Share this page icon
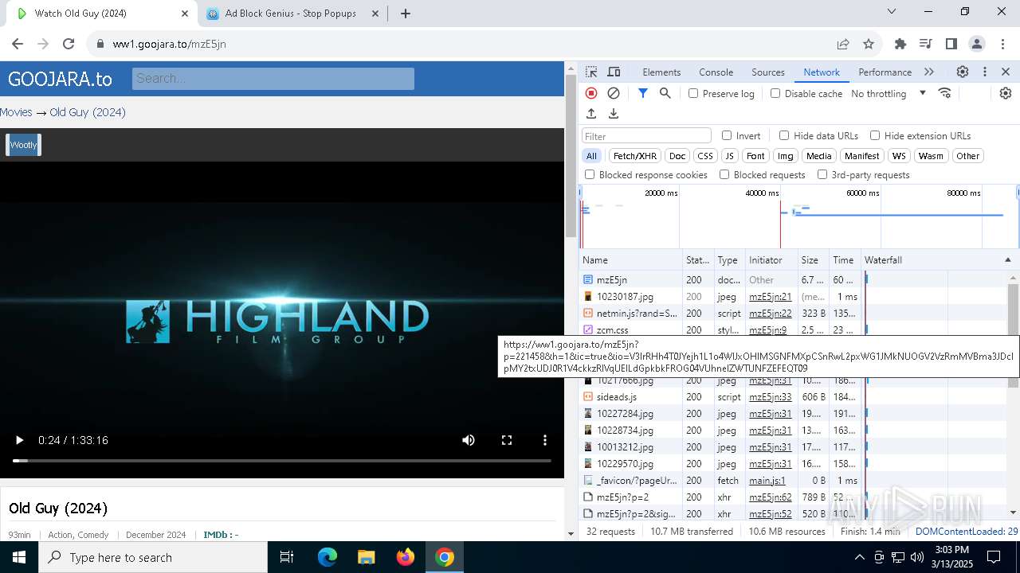Viewport: 1020px width, 573px height. tap(843, 44)
